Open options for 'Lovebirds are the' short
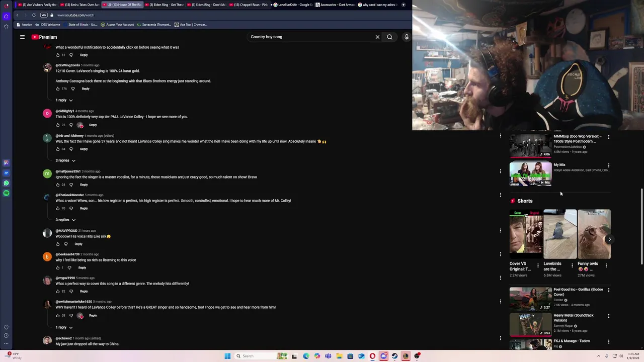The image size is (644, 362). (x=572, y=265)
